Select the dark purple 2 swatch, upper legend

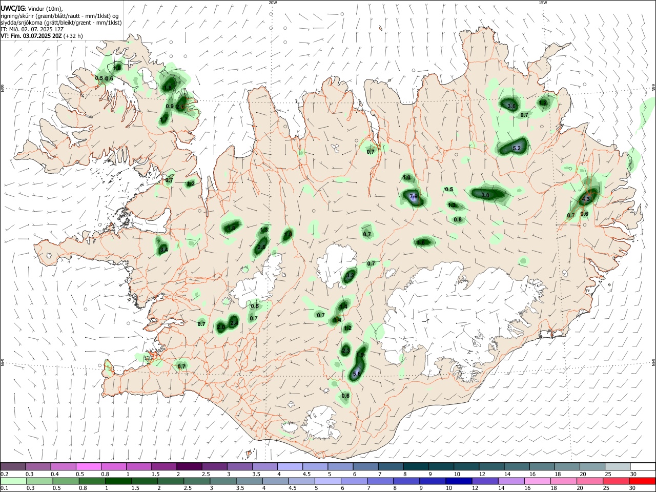[189, 466]
